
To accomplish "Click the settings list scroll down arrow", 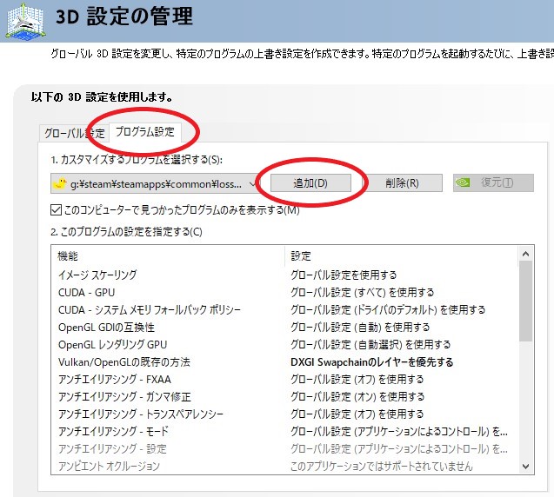I will (525, 467).
